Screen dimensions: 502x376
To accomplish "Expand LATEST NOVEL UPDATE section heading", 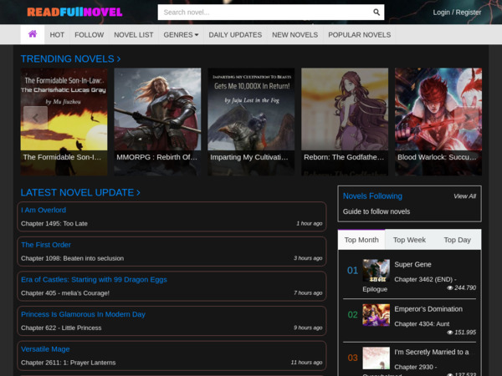I will click(80, 192).
